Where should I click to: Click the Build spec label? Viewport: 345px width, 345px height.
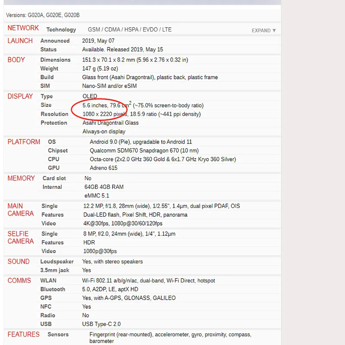[47, 77]
